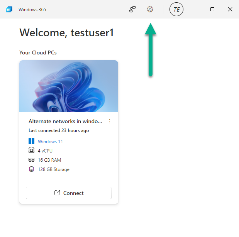Click the 'Windows 365' title text

click(x=32, y=9)
